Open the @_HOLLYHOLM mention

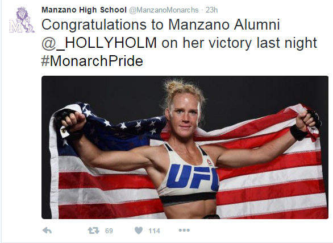click(x=99, y=43)
